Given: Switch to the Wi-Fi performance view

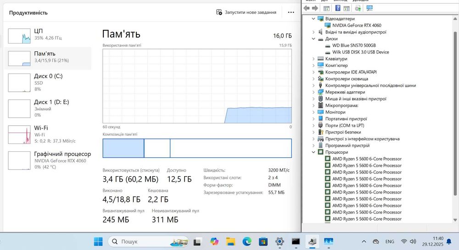Looking at the screenshot, I should point(48,134).
